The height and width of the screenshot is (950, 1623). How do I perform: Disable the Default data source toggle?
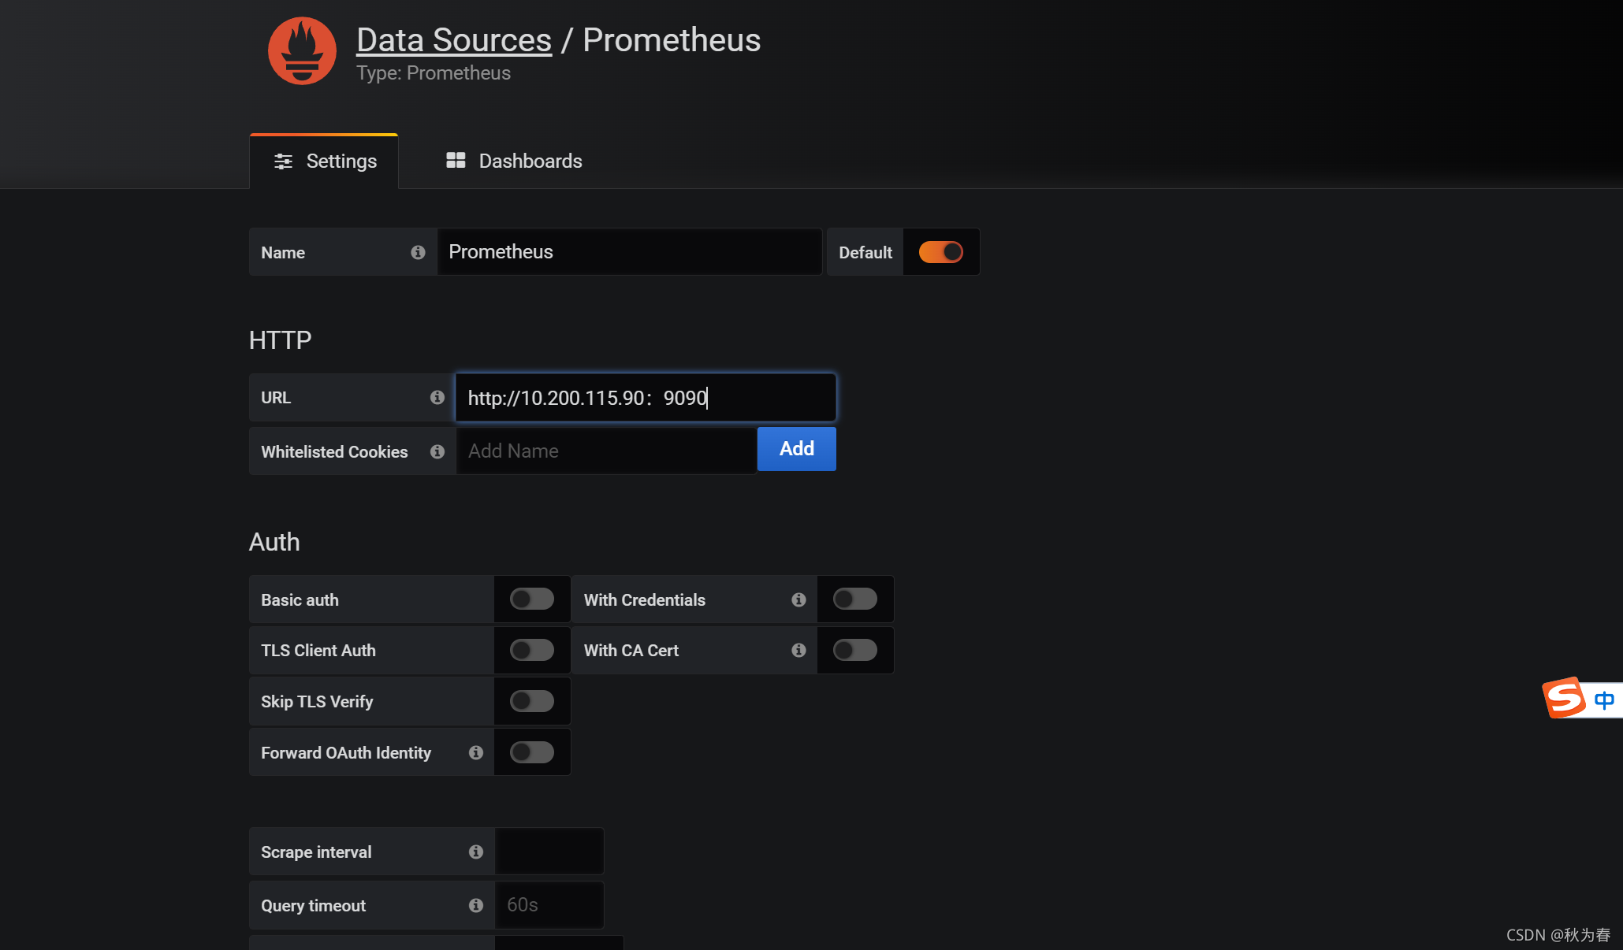point(940,252)
